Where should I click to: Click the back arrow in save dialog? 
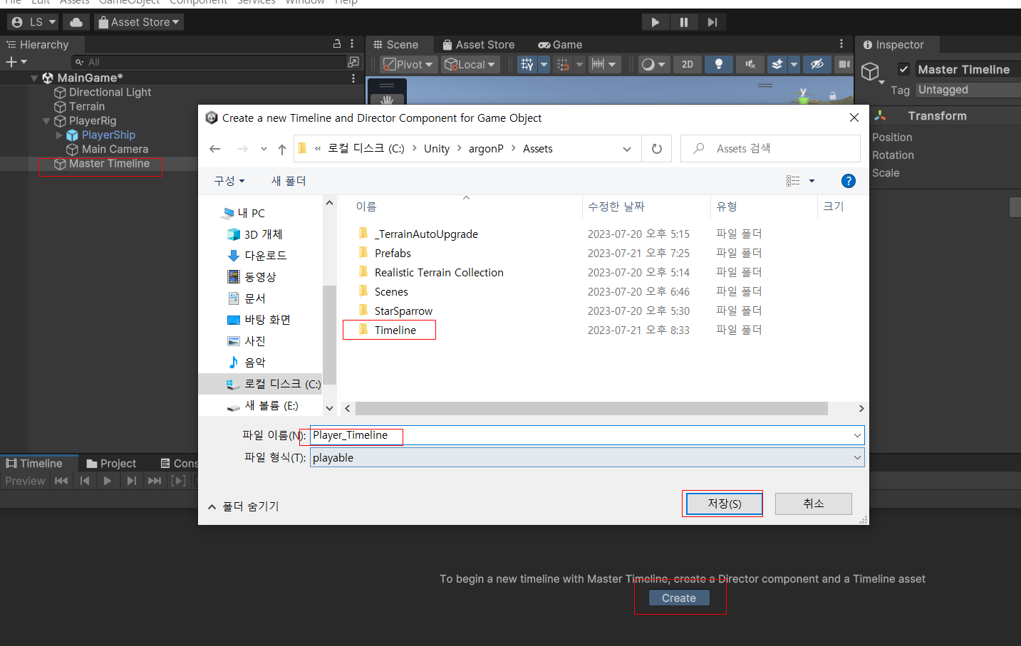tap(215, 149)
